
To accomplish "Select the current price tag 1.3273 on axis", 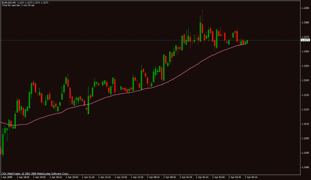I will (306, 40).
